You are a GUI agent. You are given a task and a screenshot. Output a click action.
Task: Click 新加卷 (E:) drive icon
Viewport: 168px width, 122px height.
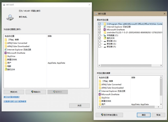coord(105,44)
